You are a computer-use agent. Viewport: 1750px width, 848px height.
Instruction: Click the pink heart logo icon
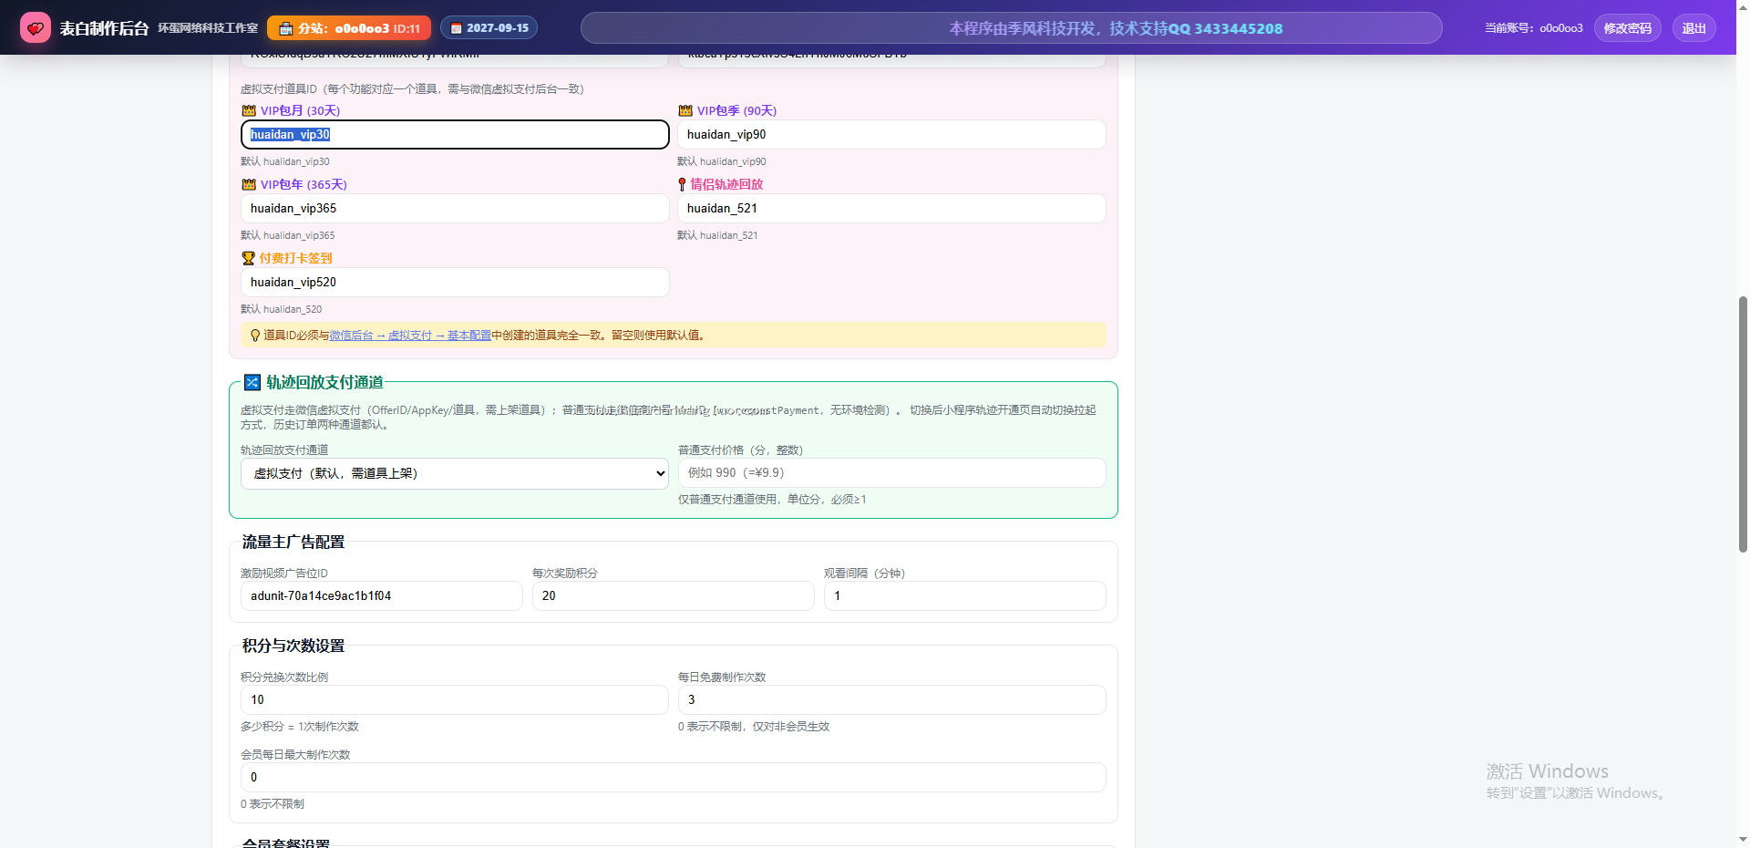point(36,28)
